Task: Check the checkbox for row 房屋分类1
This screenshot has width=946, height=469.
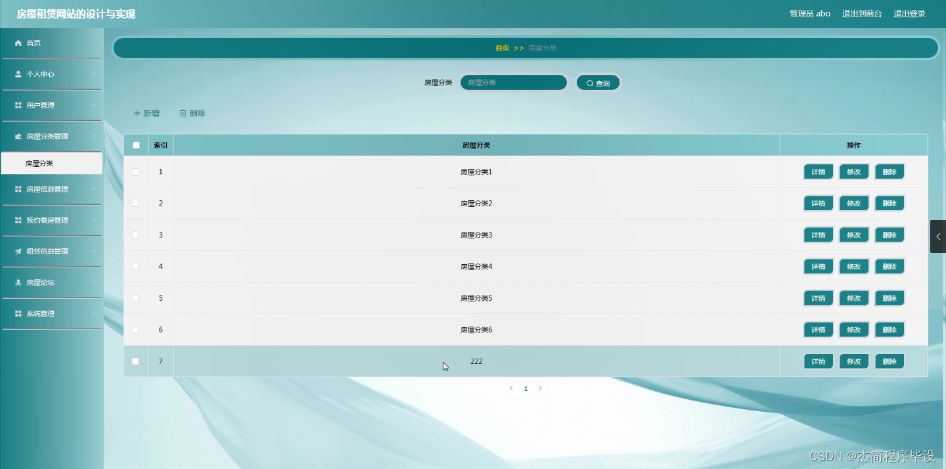Action: (x=135, y=172)
